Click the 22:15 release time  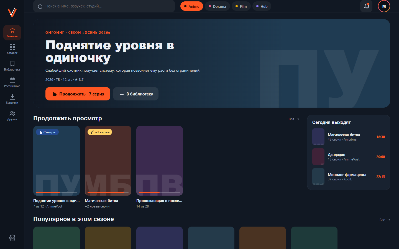point(380,177)
